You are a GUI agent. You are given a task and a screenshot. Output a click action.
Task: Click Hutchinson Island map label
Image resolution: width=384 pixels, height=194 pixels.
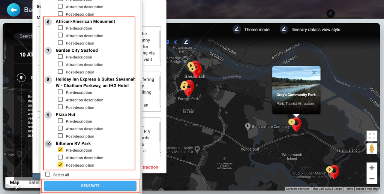183,49
